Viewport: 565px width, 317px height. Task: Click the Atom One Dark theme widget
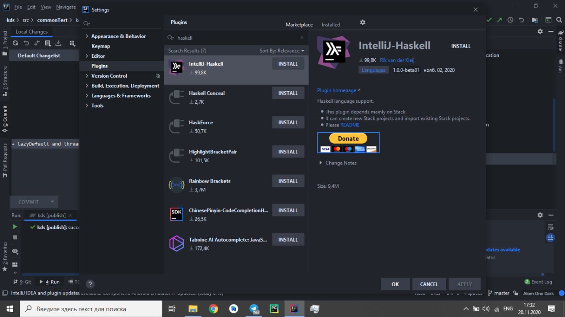539,293
